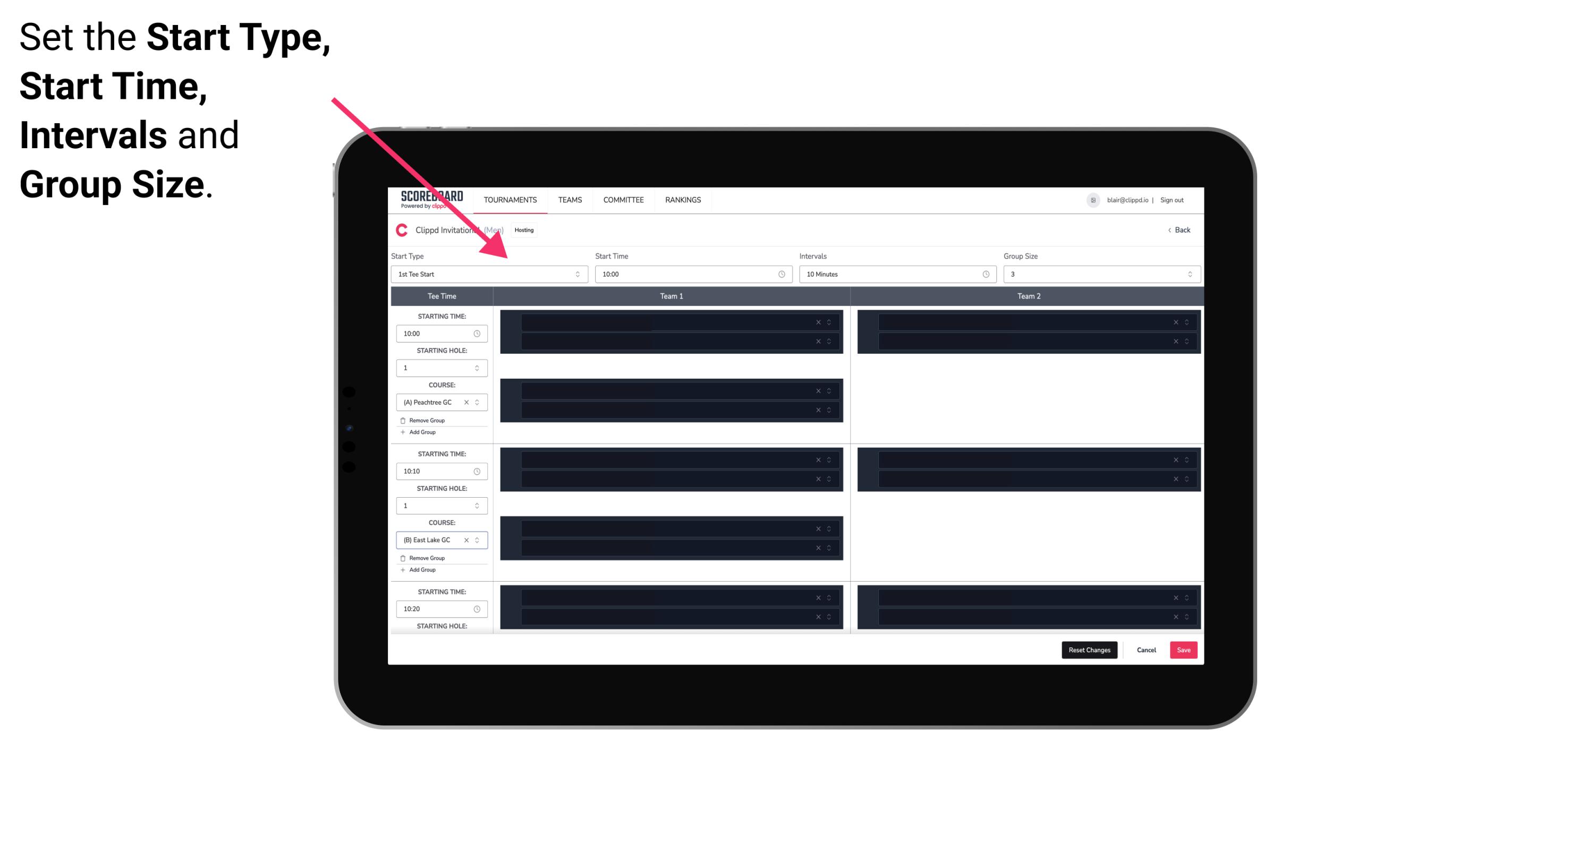Click the Reset Changes button

click(x=1088, y=649)
